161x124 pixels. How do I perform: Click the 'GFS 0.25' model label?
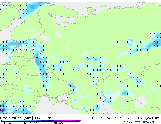point(43,118)
